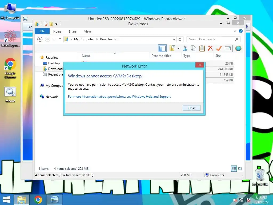Sort by the Date modified column header

pos(161,56)
